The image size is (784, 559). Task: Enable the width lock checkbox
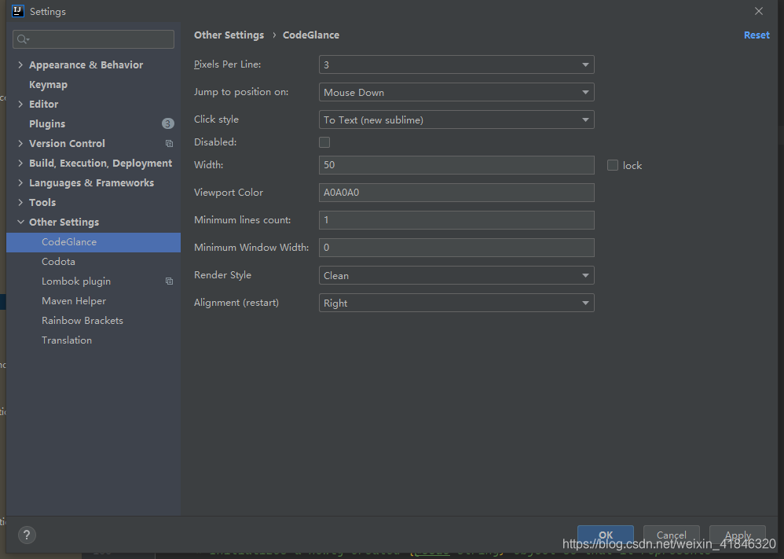[613, 165]
